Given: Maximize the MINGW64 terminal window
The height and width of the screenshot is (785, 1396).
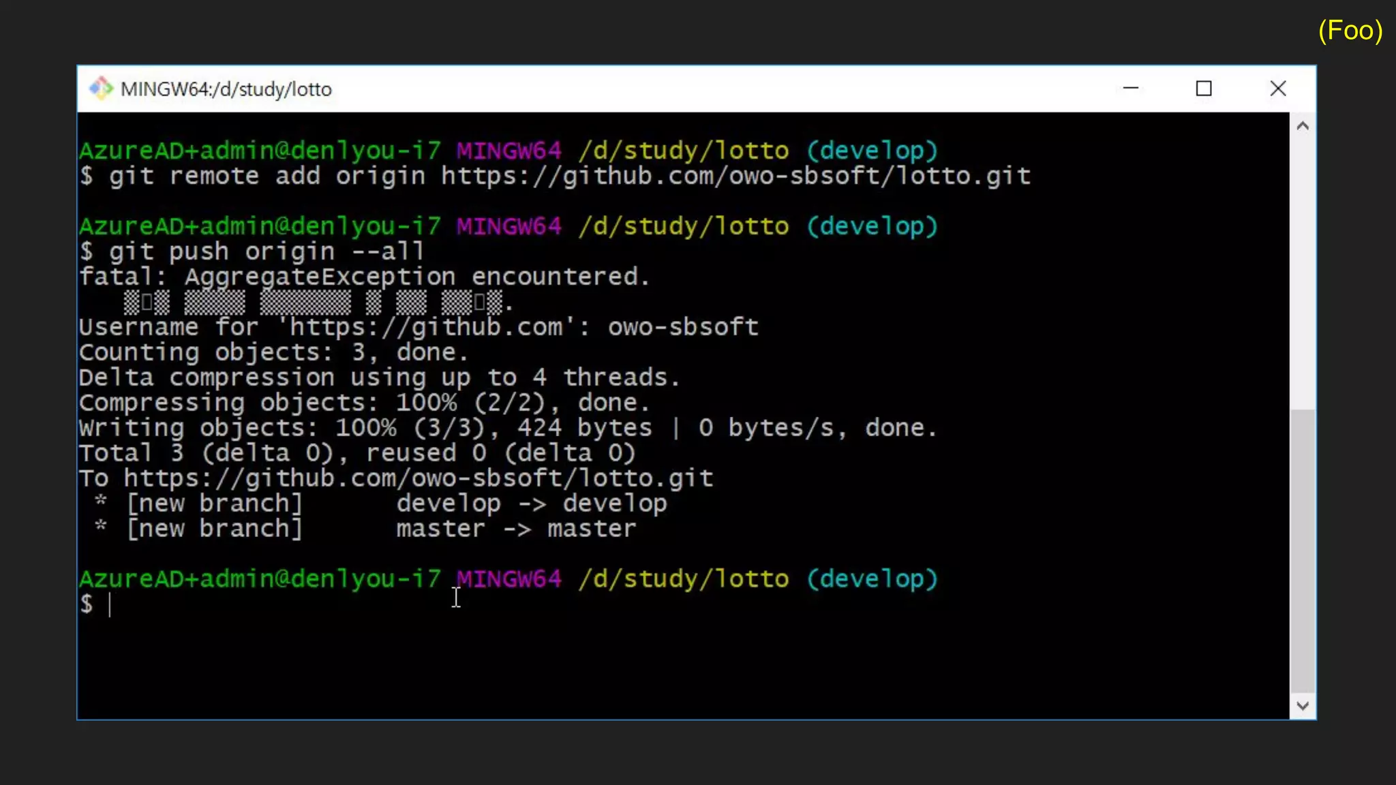Looking at the screenshot, I should [x=1204, y=89].
